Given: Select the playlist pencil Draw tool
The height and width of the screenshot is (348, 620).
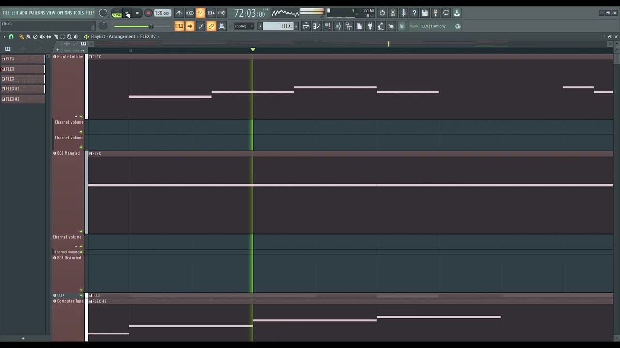Looking at the screenshot, I should tap(21, 37).
